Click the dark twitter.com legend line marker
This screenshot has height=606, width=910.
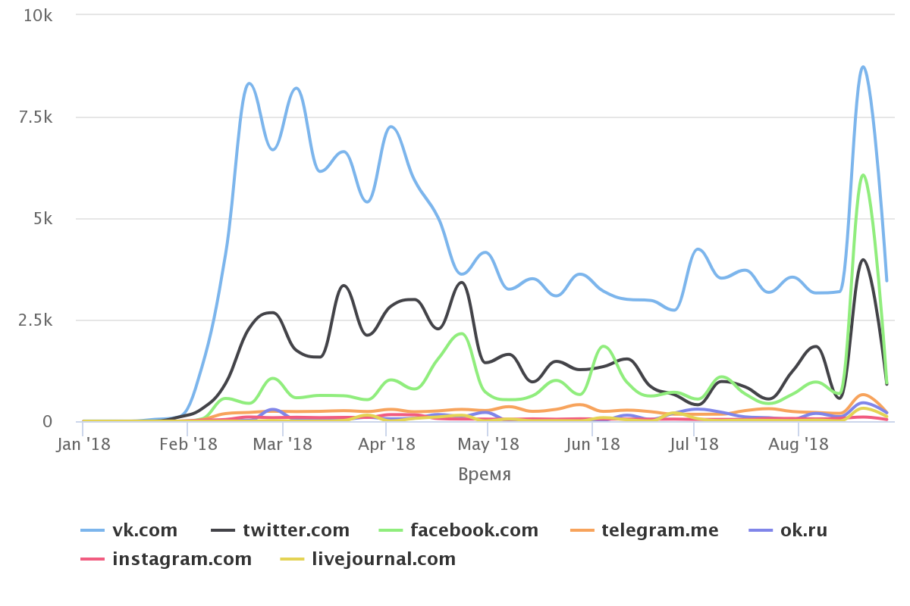pos(222,530)
